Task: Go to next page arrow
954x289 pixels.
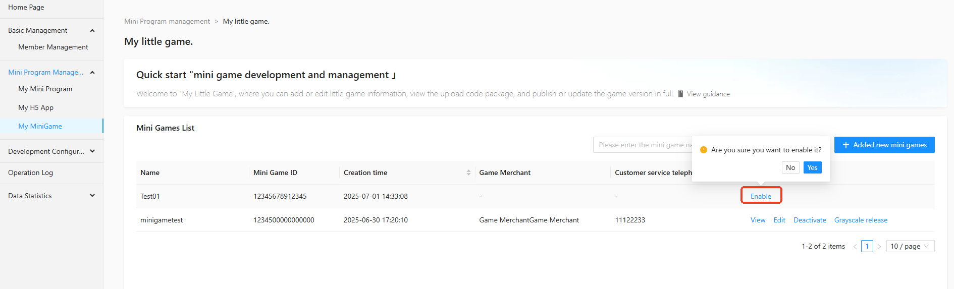Action: 879,247
